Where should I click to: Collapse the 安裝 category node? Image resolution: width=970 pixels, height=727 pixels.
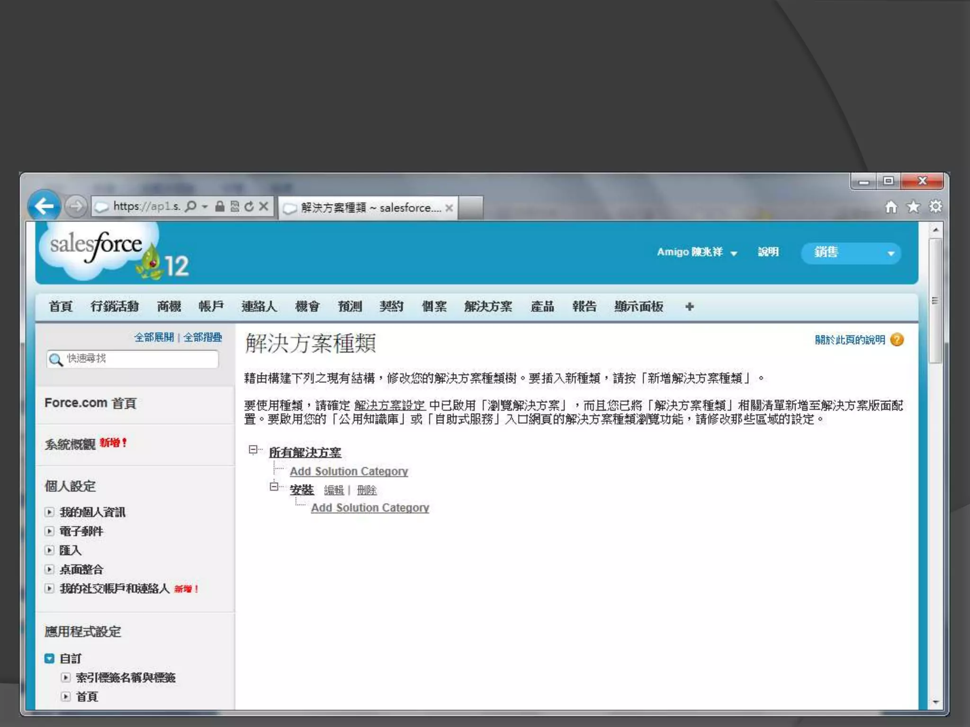click(x=274, y=487)
